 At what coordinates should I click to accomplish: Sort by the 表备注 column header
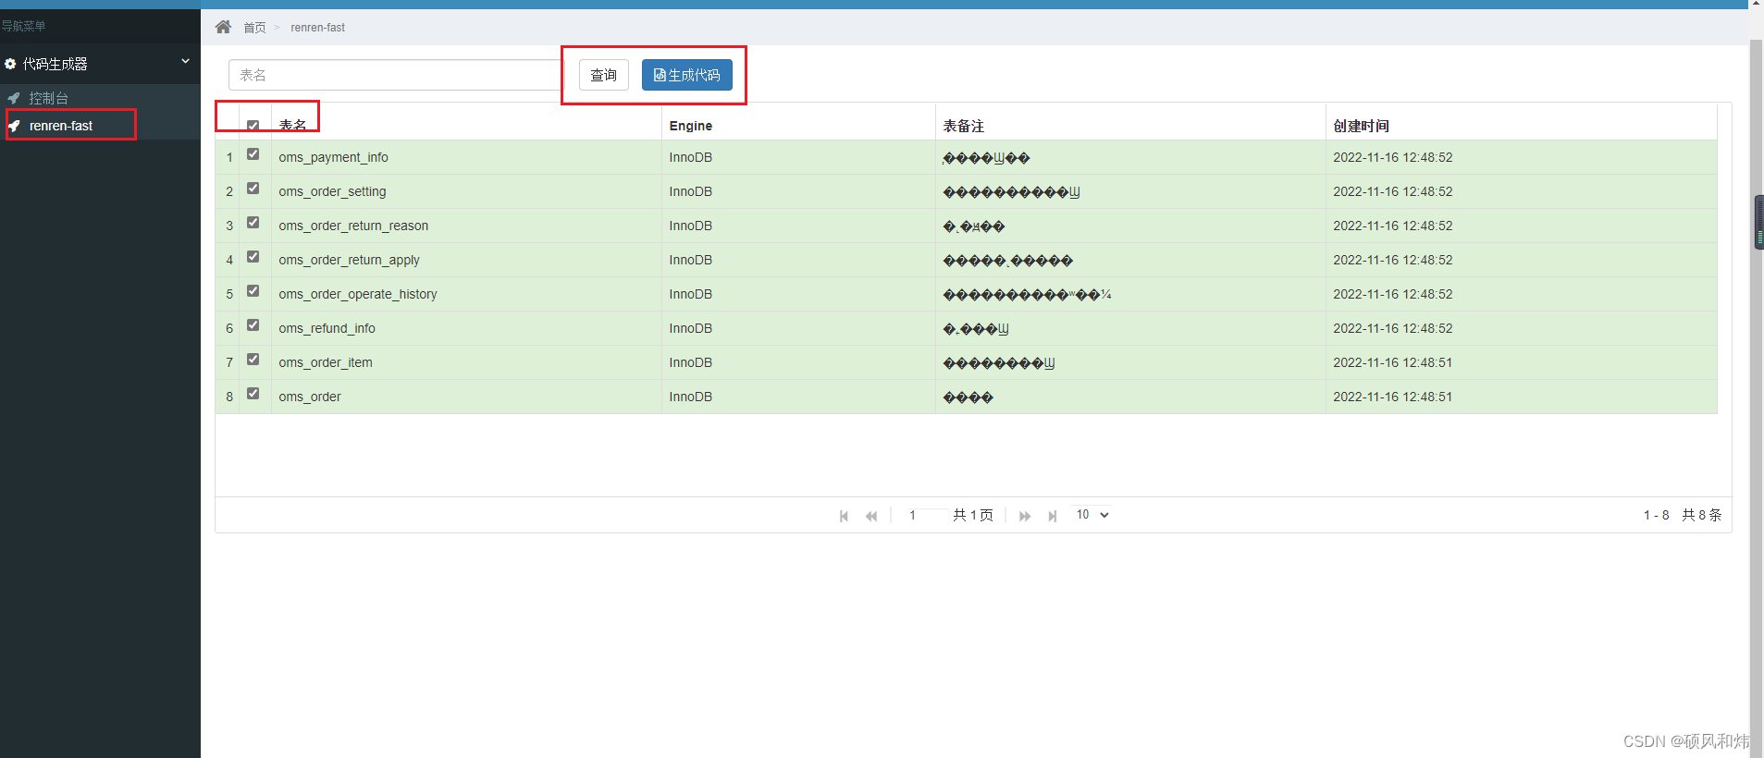click(x=964, y=126)
